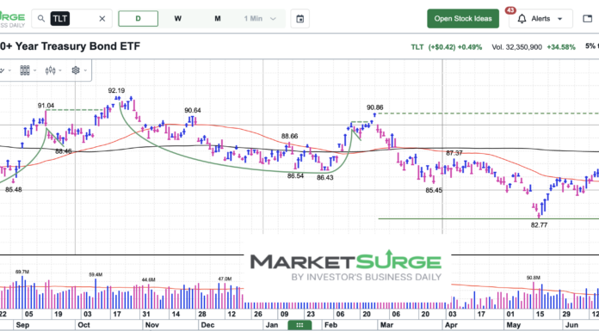This screenshot has width=599, height=331.
Task: Click the TLT (+$0.42) +0.49% quote
Action: (446, 47)
